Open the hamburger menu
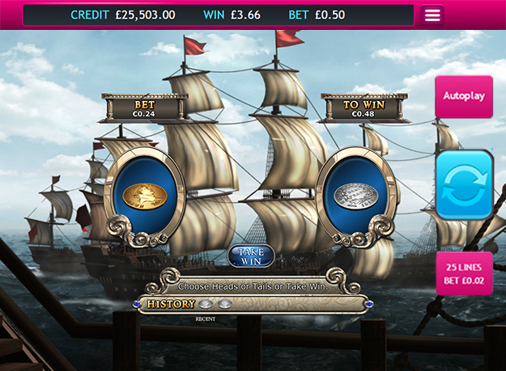This screenshot has width=506, height=371. point(432,15)
